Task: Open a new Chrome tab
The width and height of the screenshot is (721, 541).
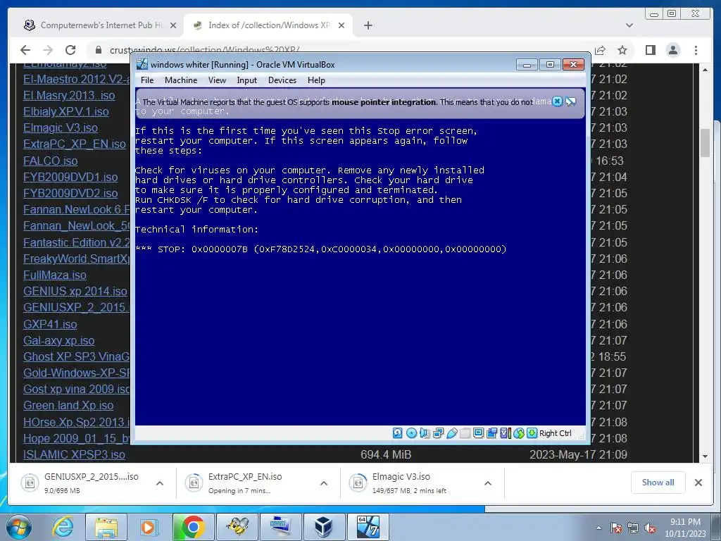Action: [368, 25]
